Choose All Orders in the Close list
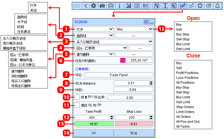 183,117
